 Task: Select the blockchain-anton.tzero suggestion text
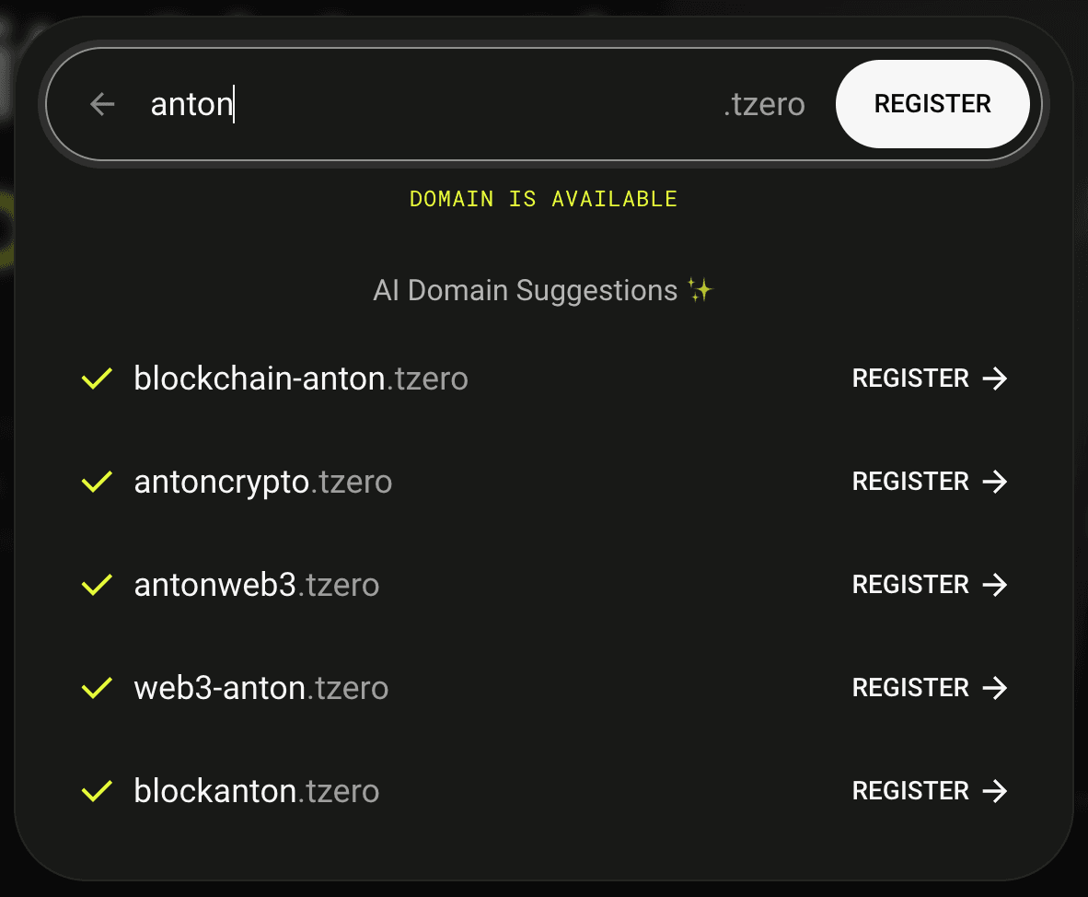301,379
